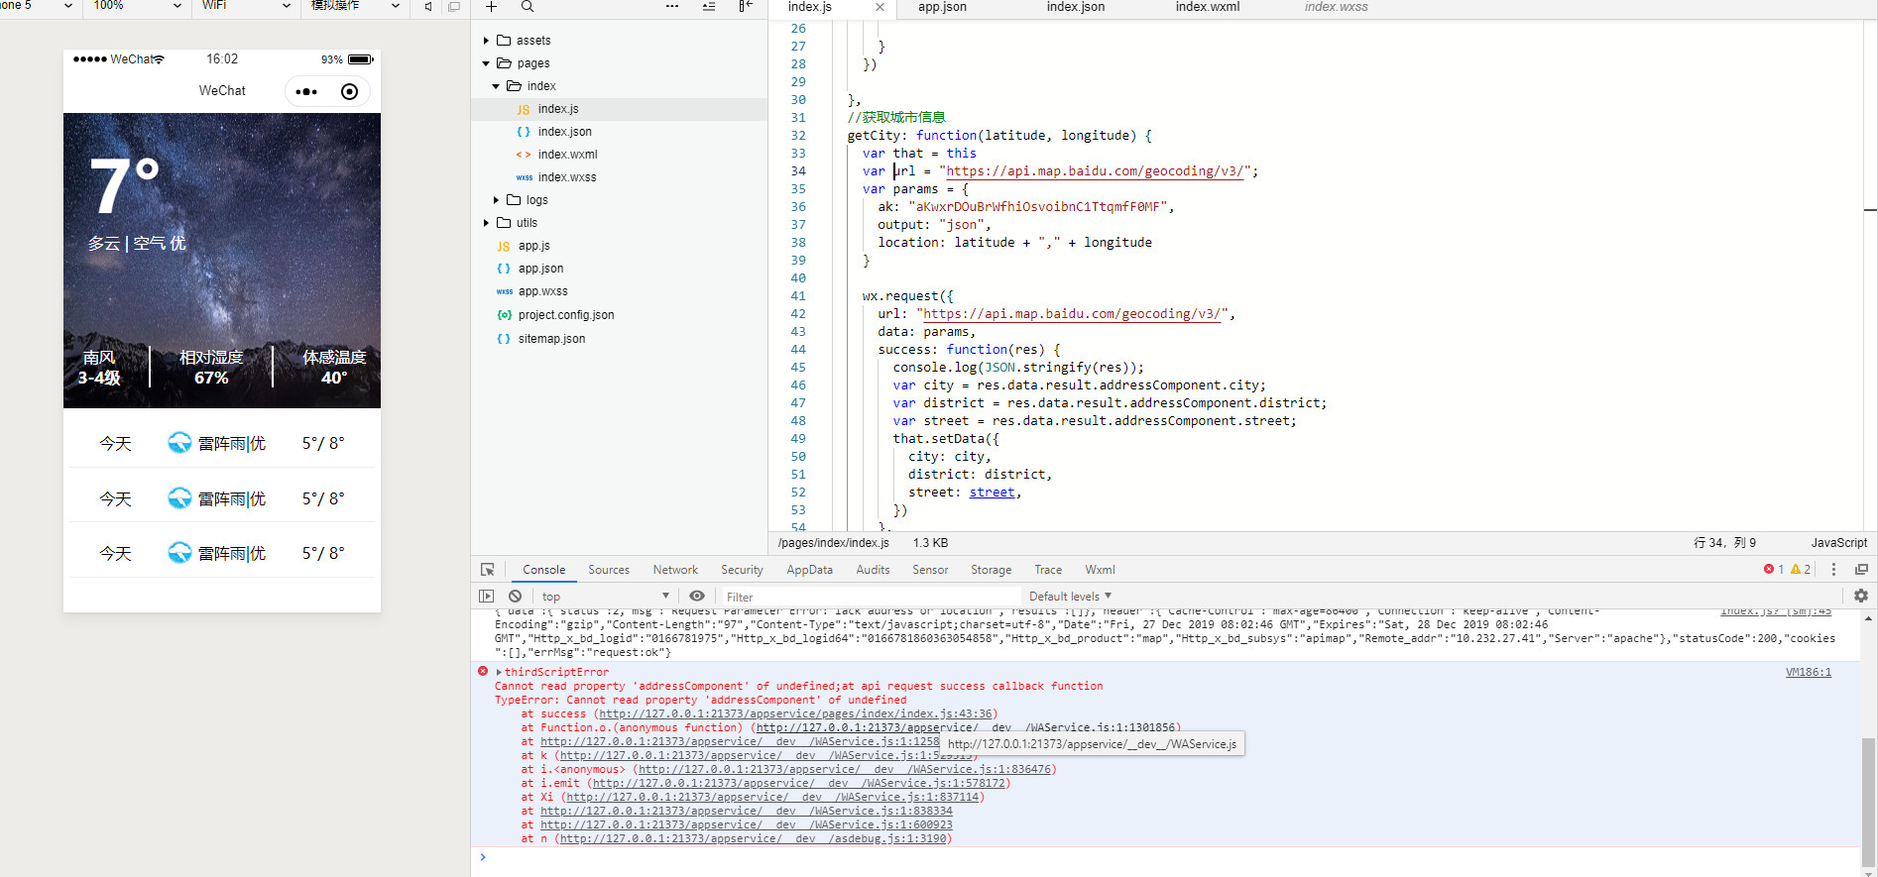Collapse all folders in the file tree
Screen dimensions: 1878x877
click(x=709, y=7)
